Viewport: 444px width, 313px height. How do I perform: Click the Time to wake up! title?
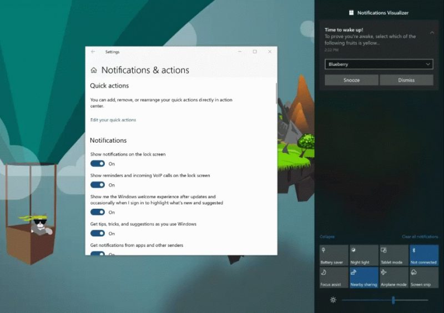pyautogui.click(x=344, y=30)
